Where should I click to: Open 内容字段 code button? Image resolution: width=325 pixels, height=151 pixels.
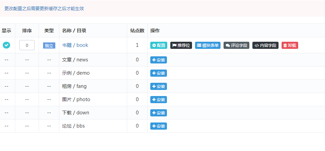click(265, 45)
